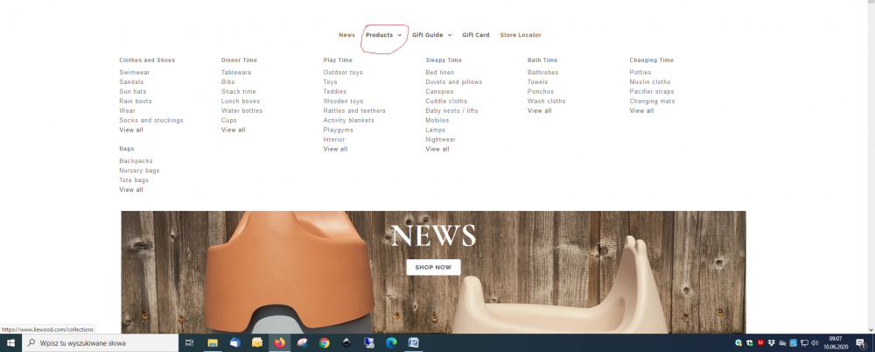The height and width of the screenshot is (352, 875).
Task: Open the Lunch boxes link
Action: [241, 101]
